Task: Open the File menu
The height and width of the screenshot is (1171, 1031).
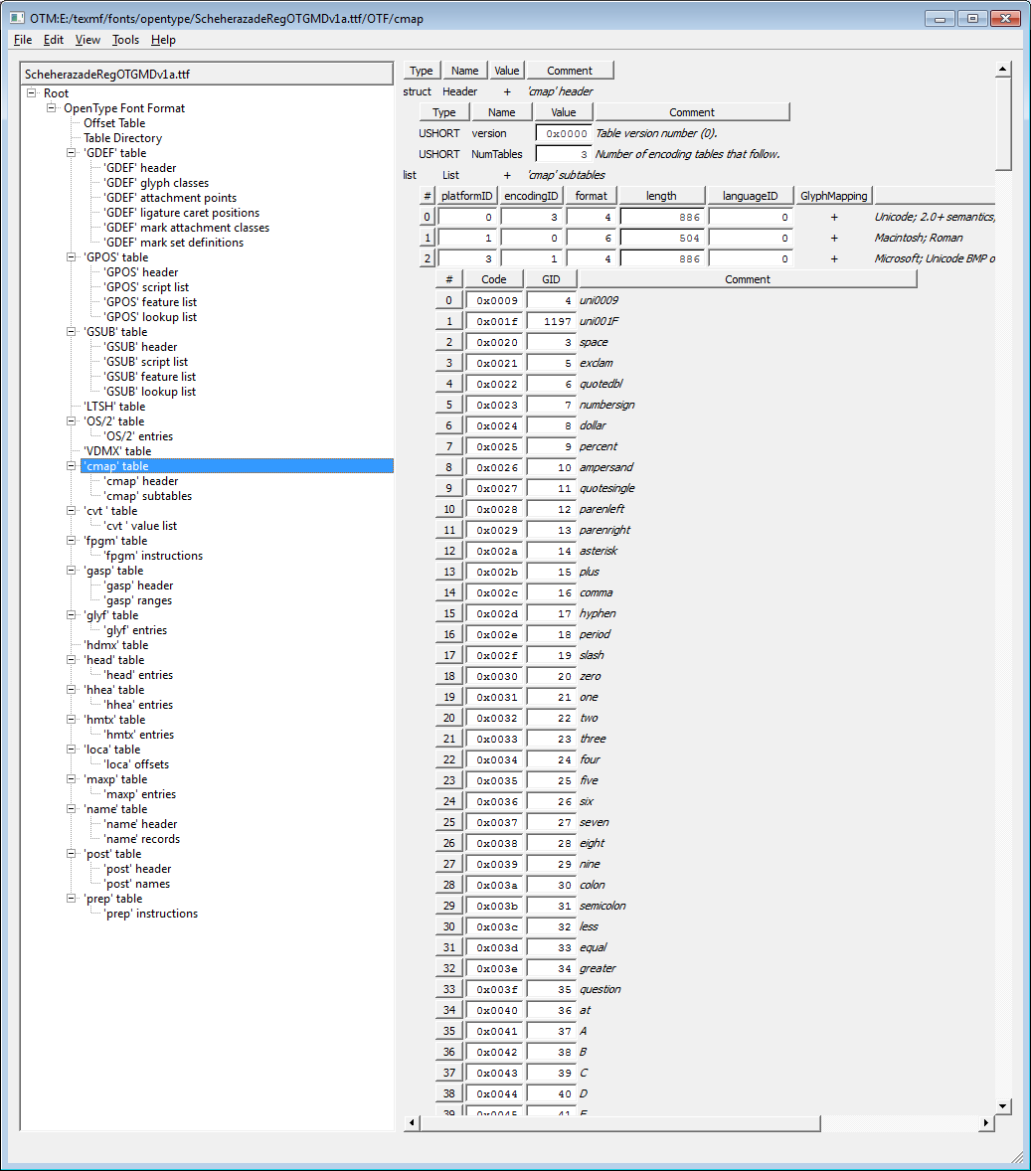Action: point(23,40)
